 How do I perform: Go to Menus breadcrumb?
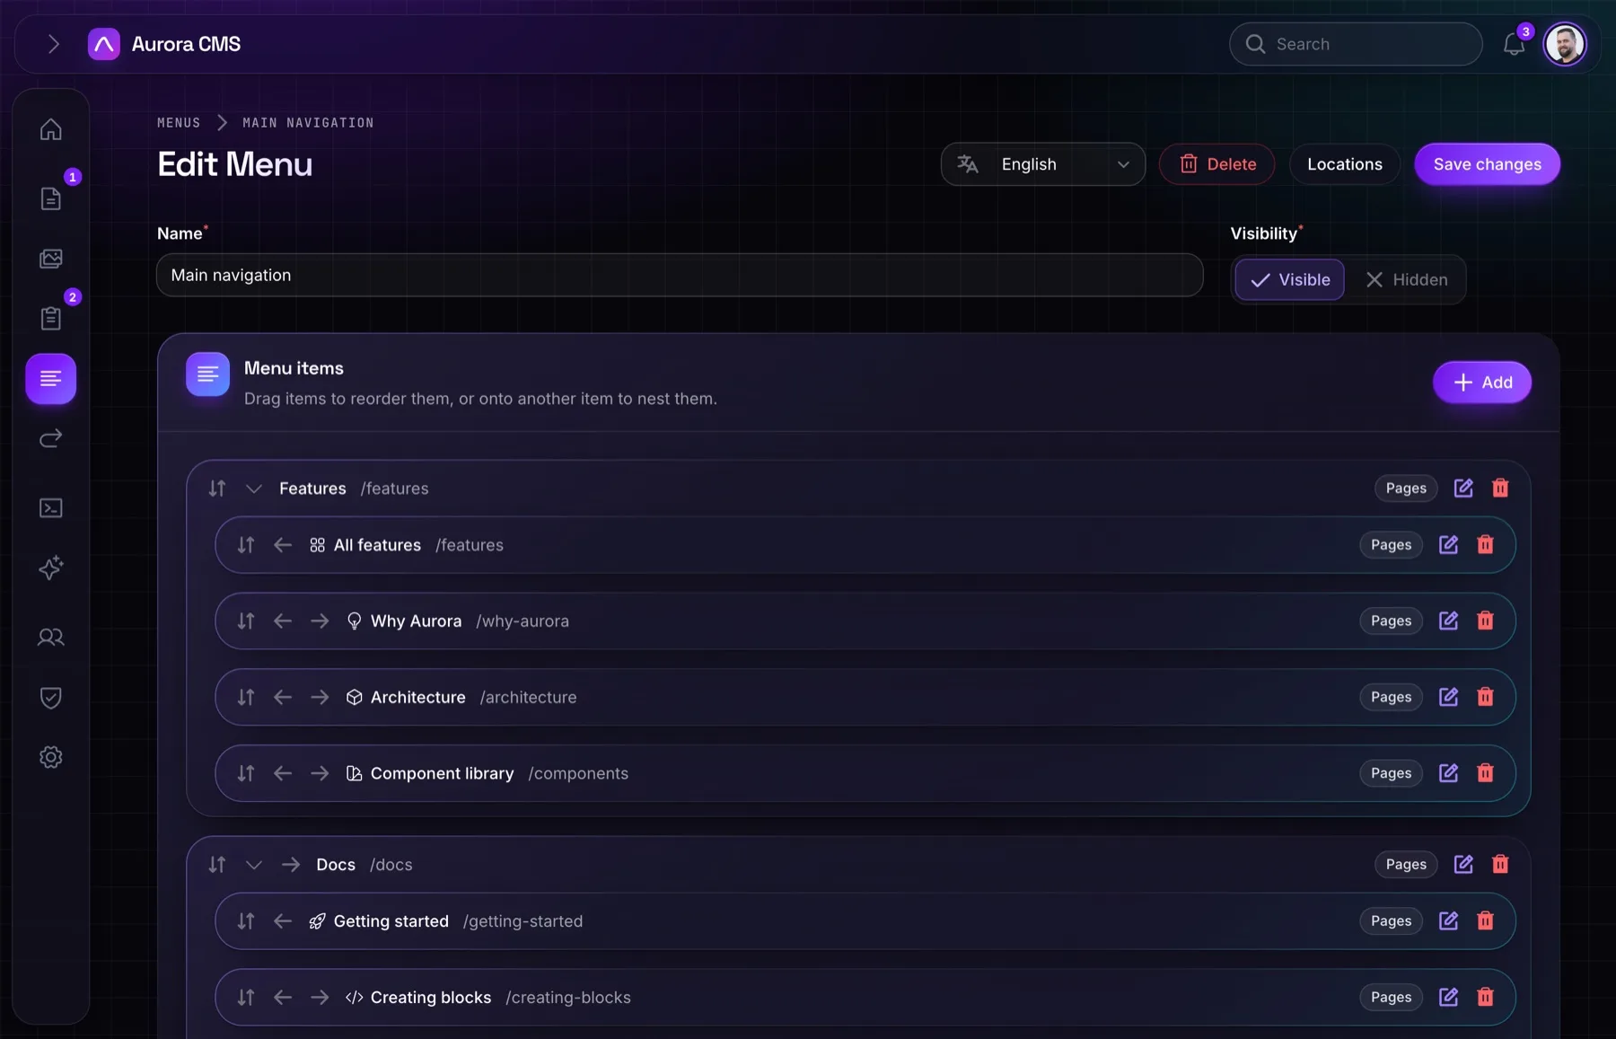179,122
